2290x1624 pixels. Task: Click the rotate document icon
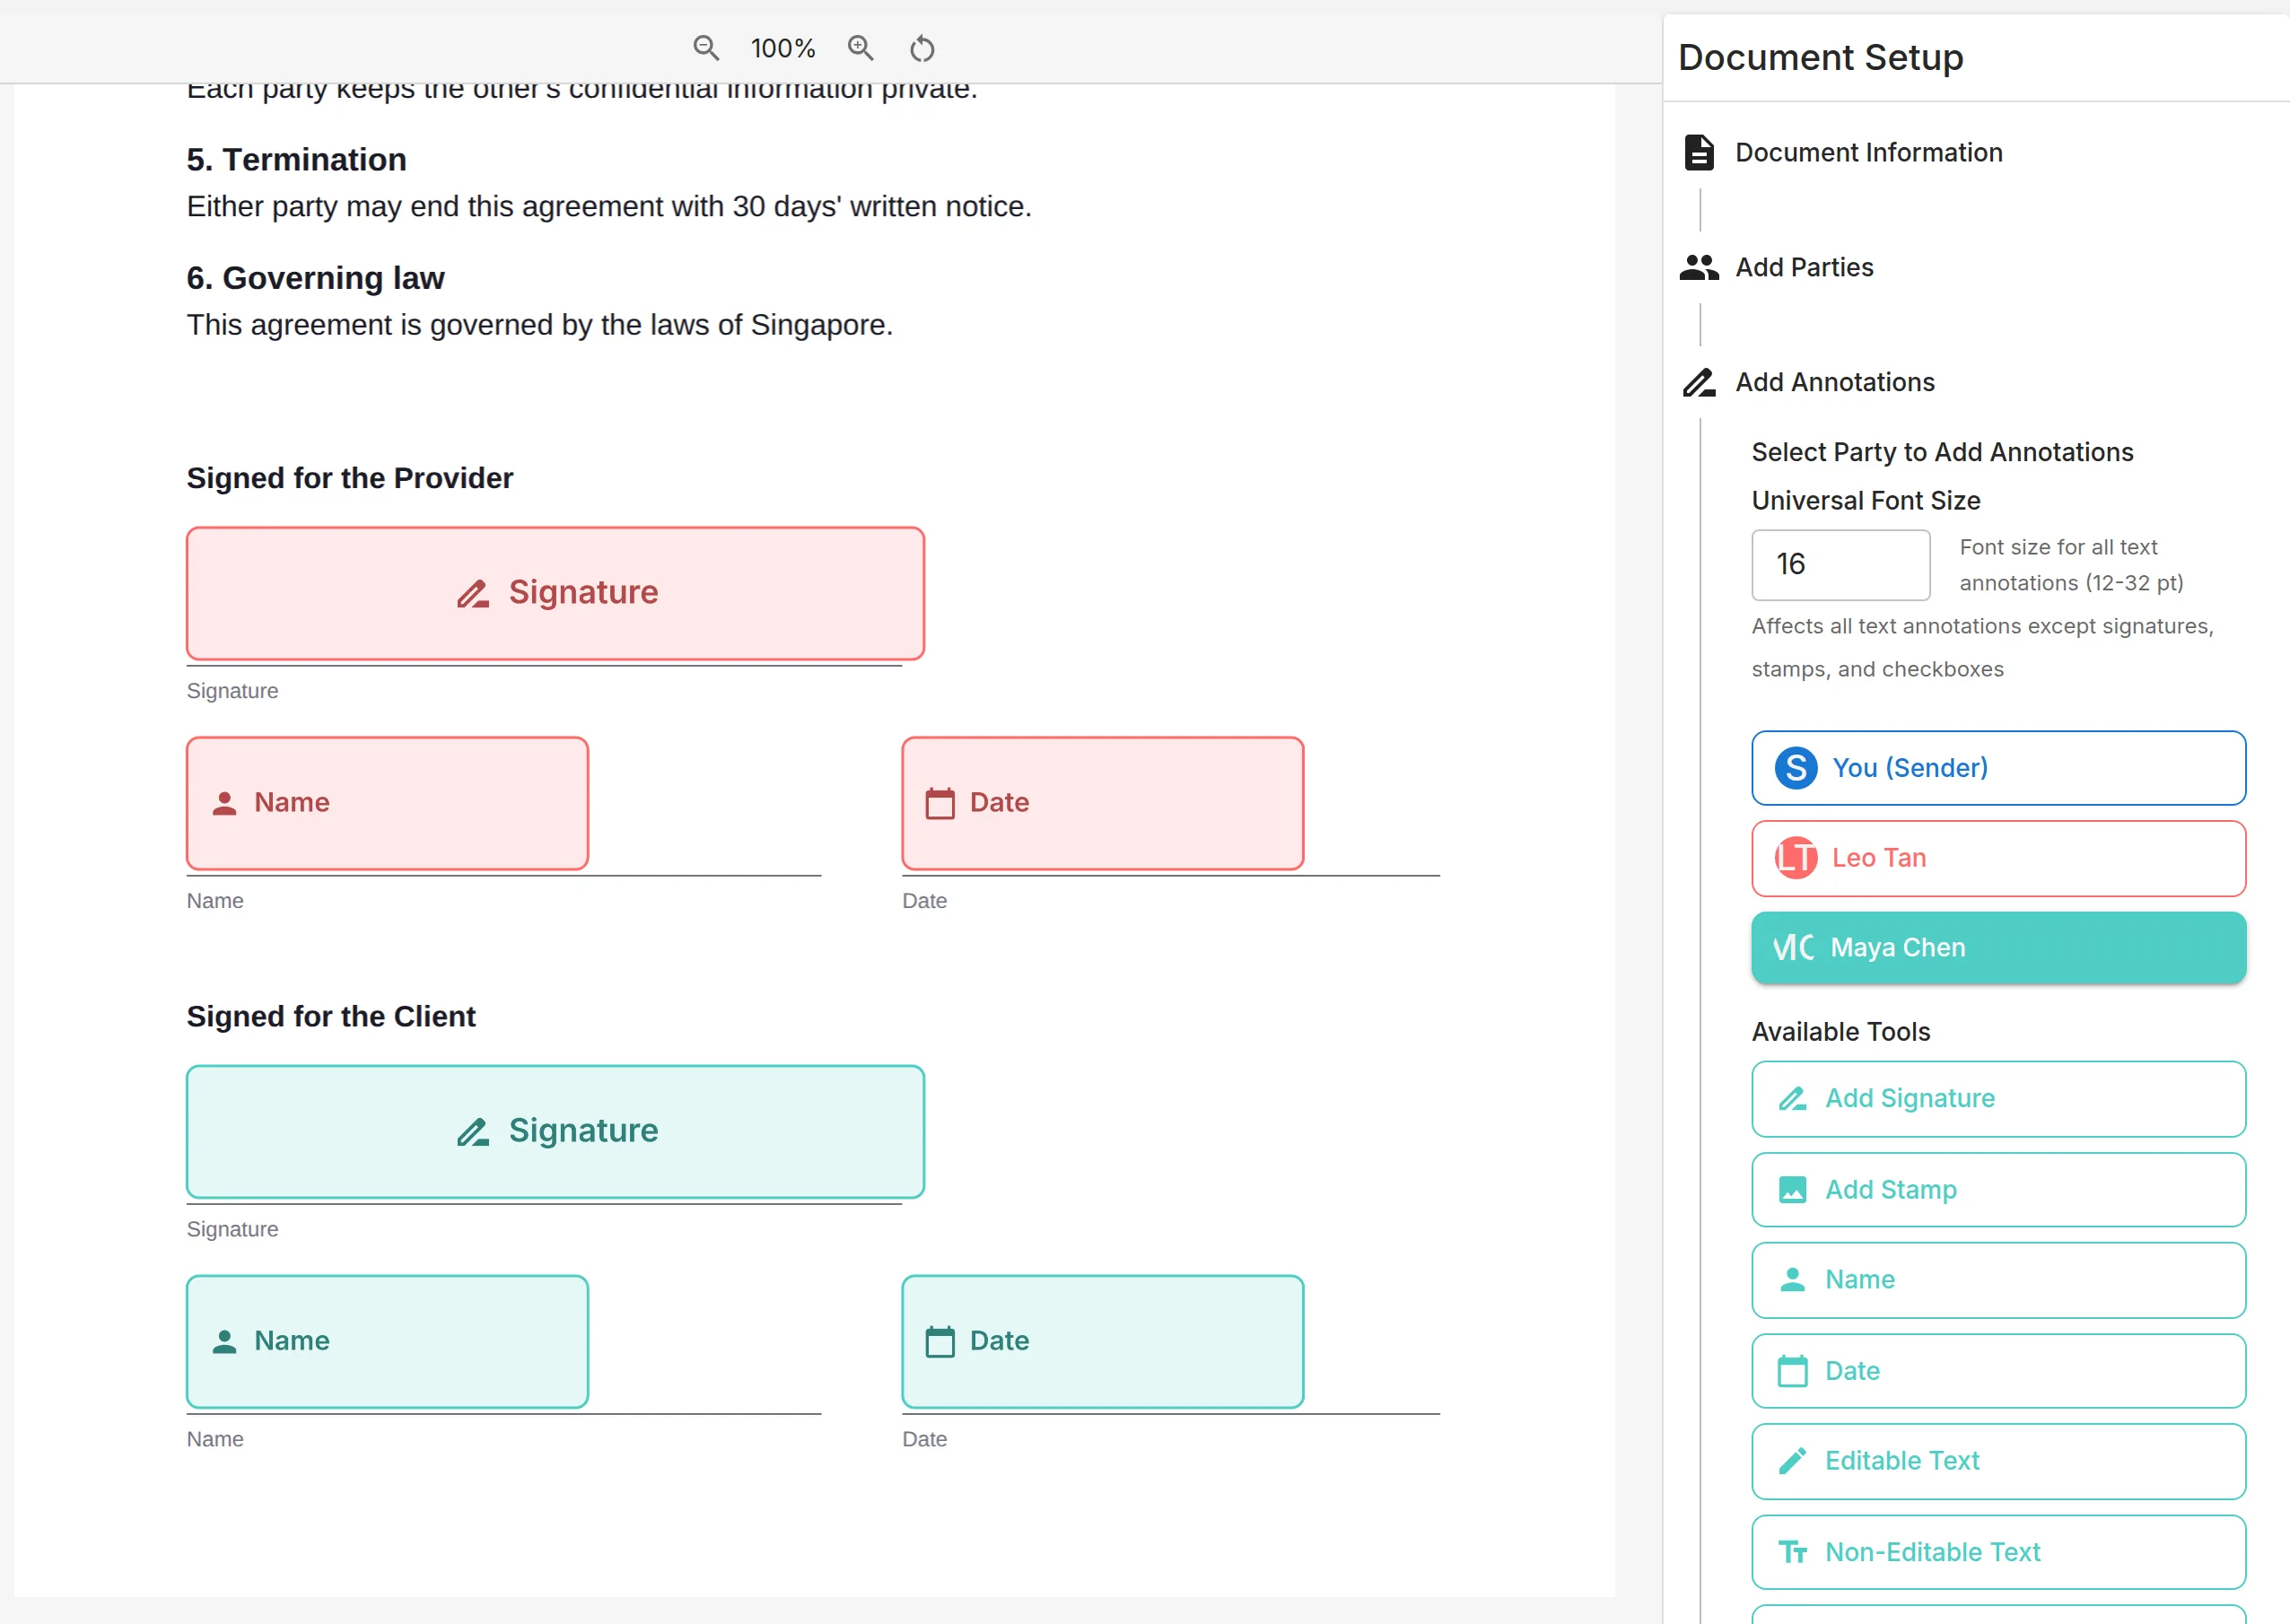pos(922,48)
